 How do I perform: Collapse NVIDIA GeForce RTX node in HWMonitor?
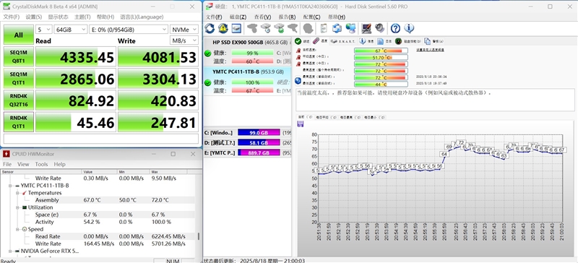11,251
